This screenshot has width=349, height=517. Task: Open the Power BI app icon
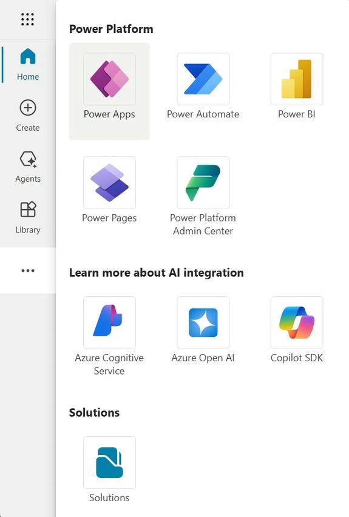coord(297,79)
